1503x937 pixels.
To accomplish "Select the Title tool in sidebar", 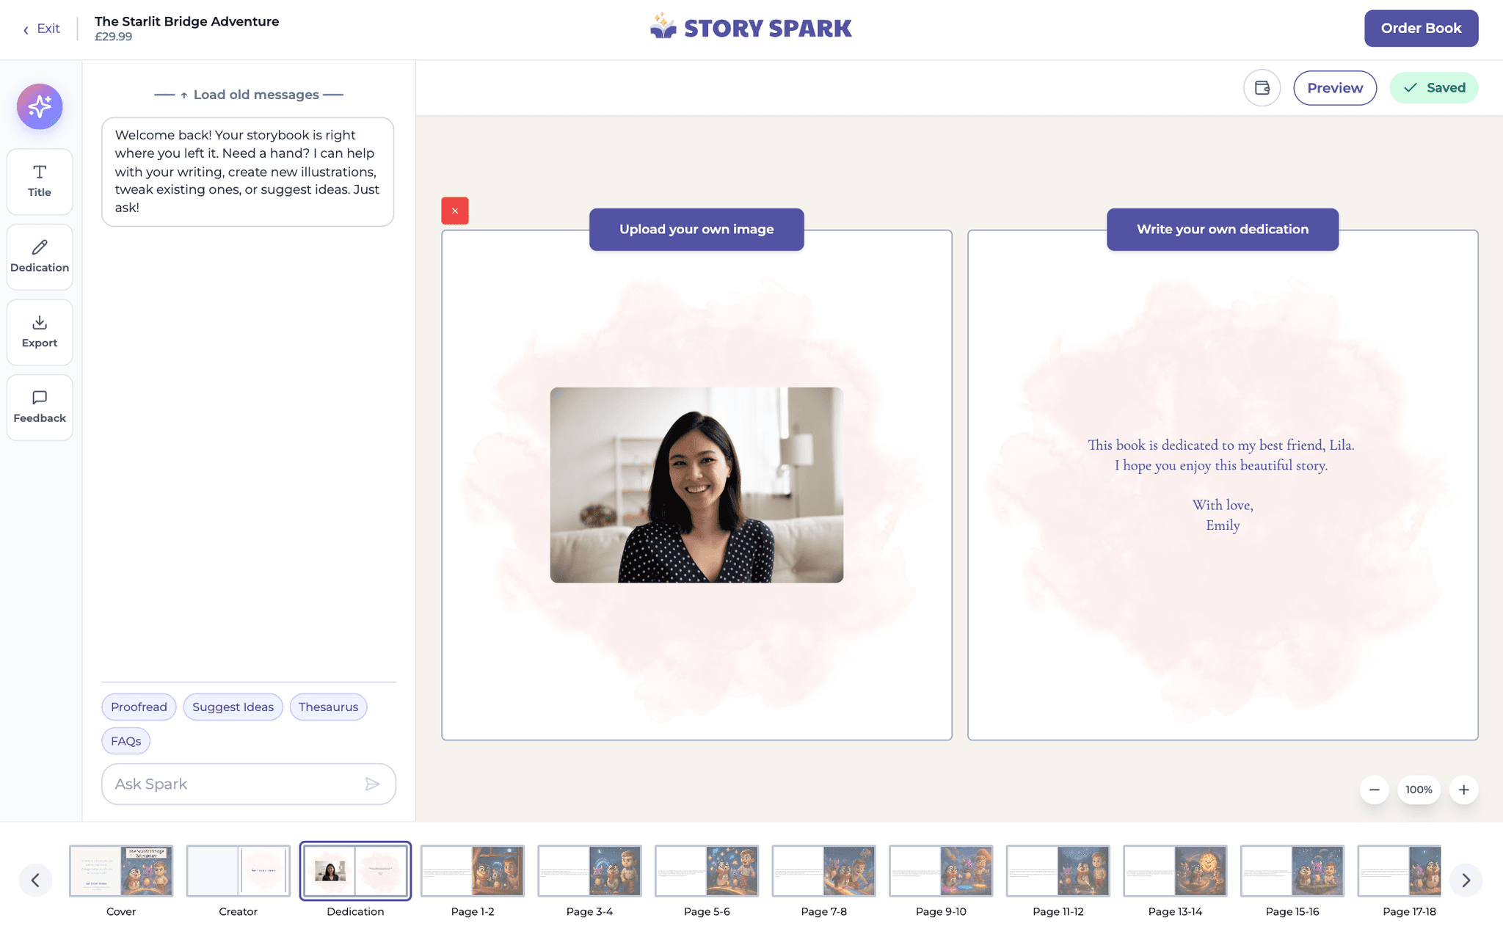I will (40, 181).
